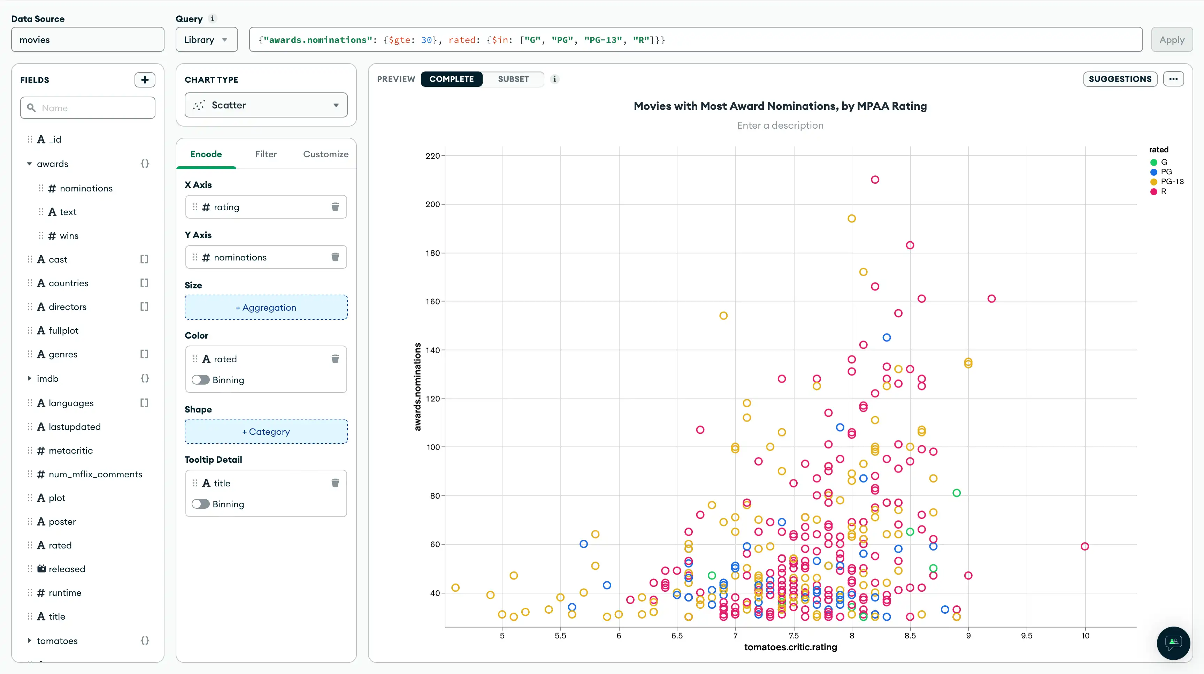The image size is (1204, 674).
Task: Click the delete icon next to rated color
Action: click(336, 358)
